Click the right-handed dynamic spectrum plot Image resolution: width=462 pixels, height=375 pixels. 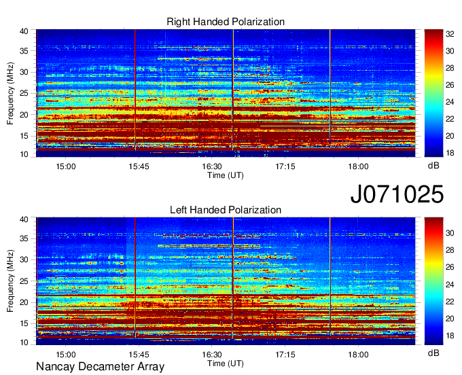click(x=226, y=93)
